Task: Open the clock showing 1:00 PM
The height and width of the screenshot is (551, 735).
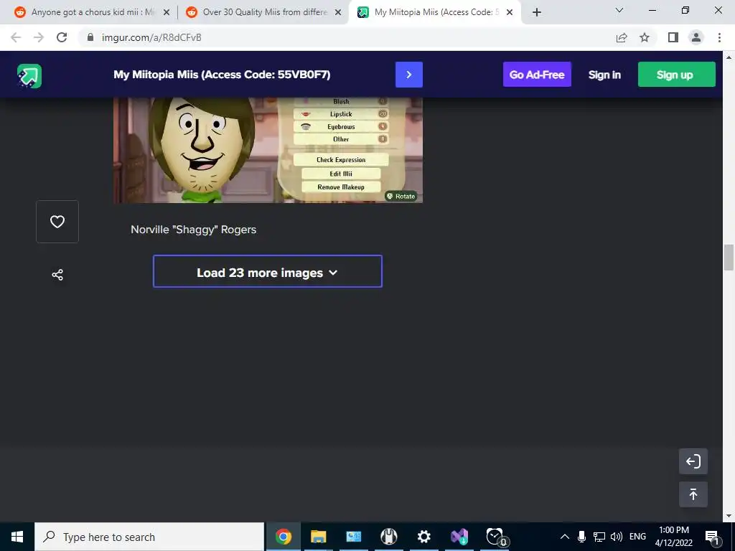Action: click(673, 537)
